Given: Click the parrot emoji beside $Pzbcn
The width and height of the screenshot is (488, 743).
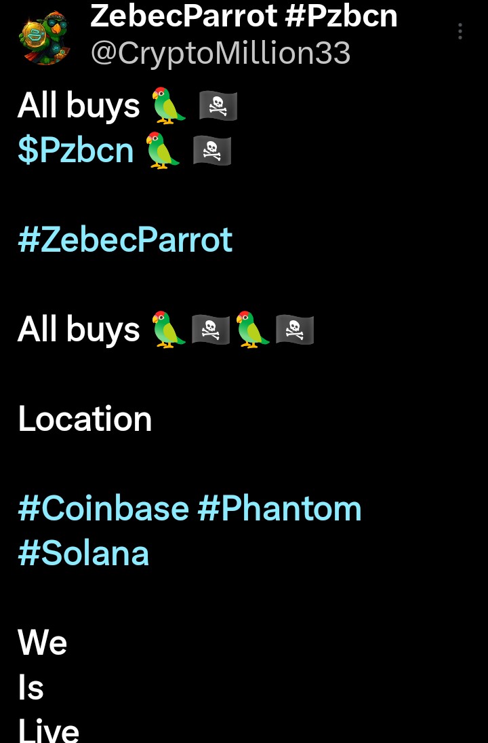Looking at the screenshot, I should [163, 150].
